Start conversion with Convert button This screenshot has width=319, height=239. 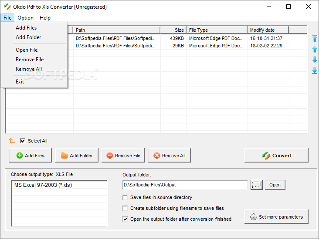pos(276,156)
